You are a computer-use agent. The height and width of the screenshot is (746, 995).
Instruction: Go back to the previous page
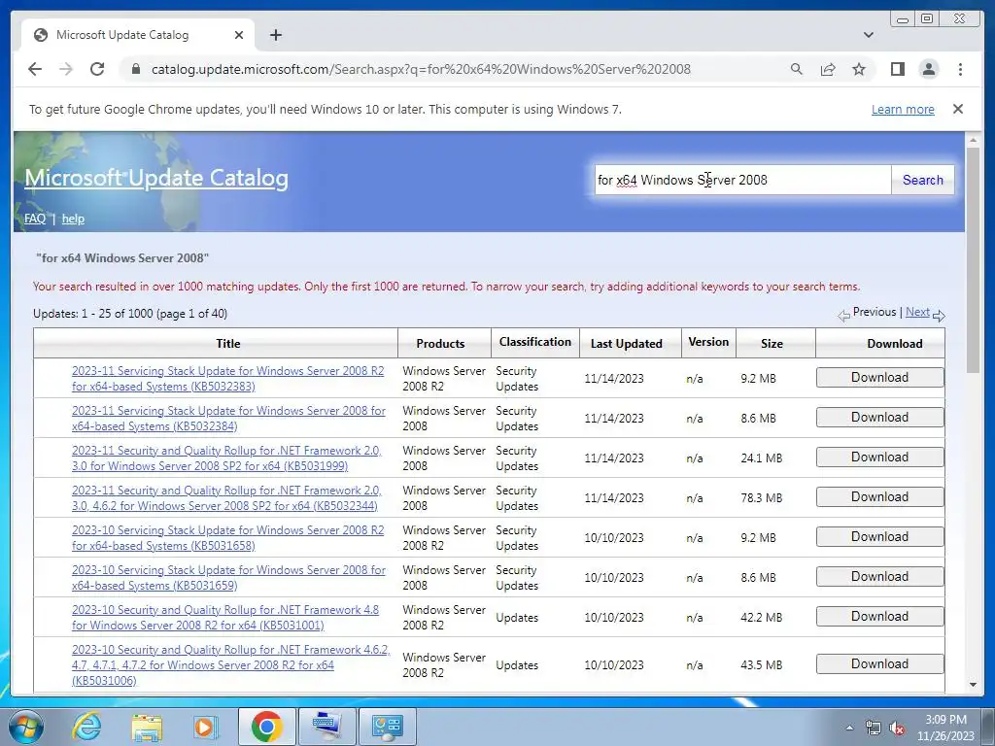(x=35, y=69)
